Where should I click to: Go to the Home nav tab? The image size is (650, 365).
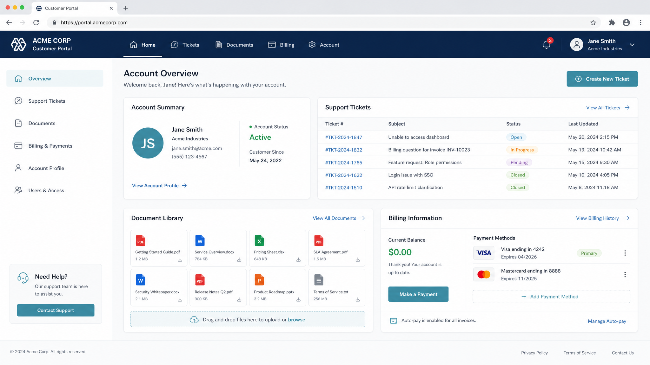pos(143,45)
